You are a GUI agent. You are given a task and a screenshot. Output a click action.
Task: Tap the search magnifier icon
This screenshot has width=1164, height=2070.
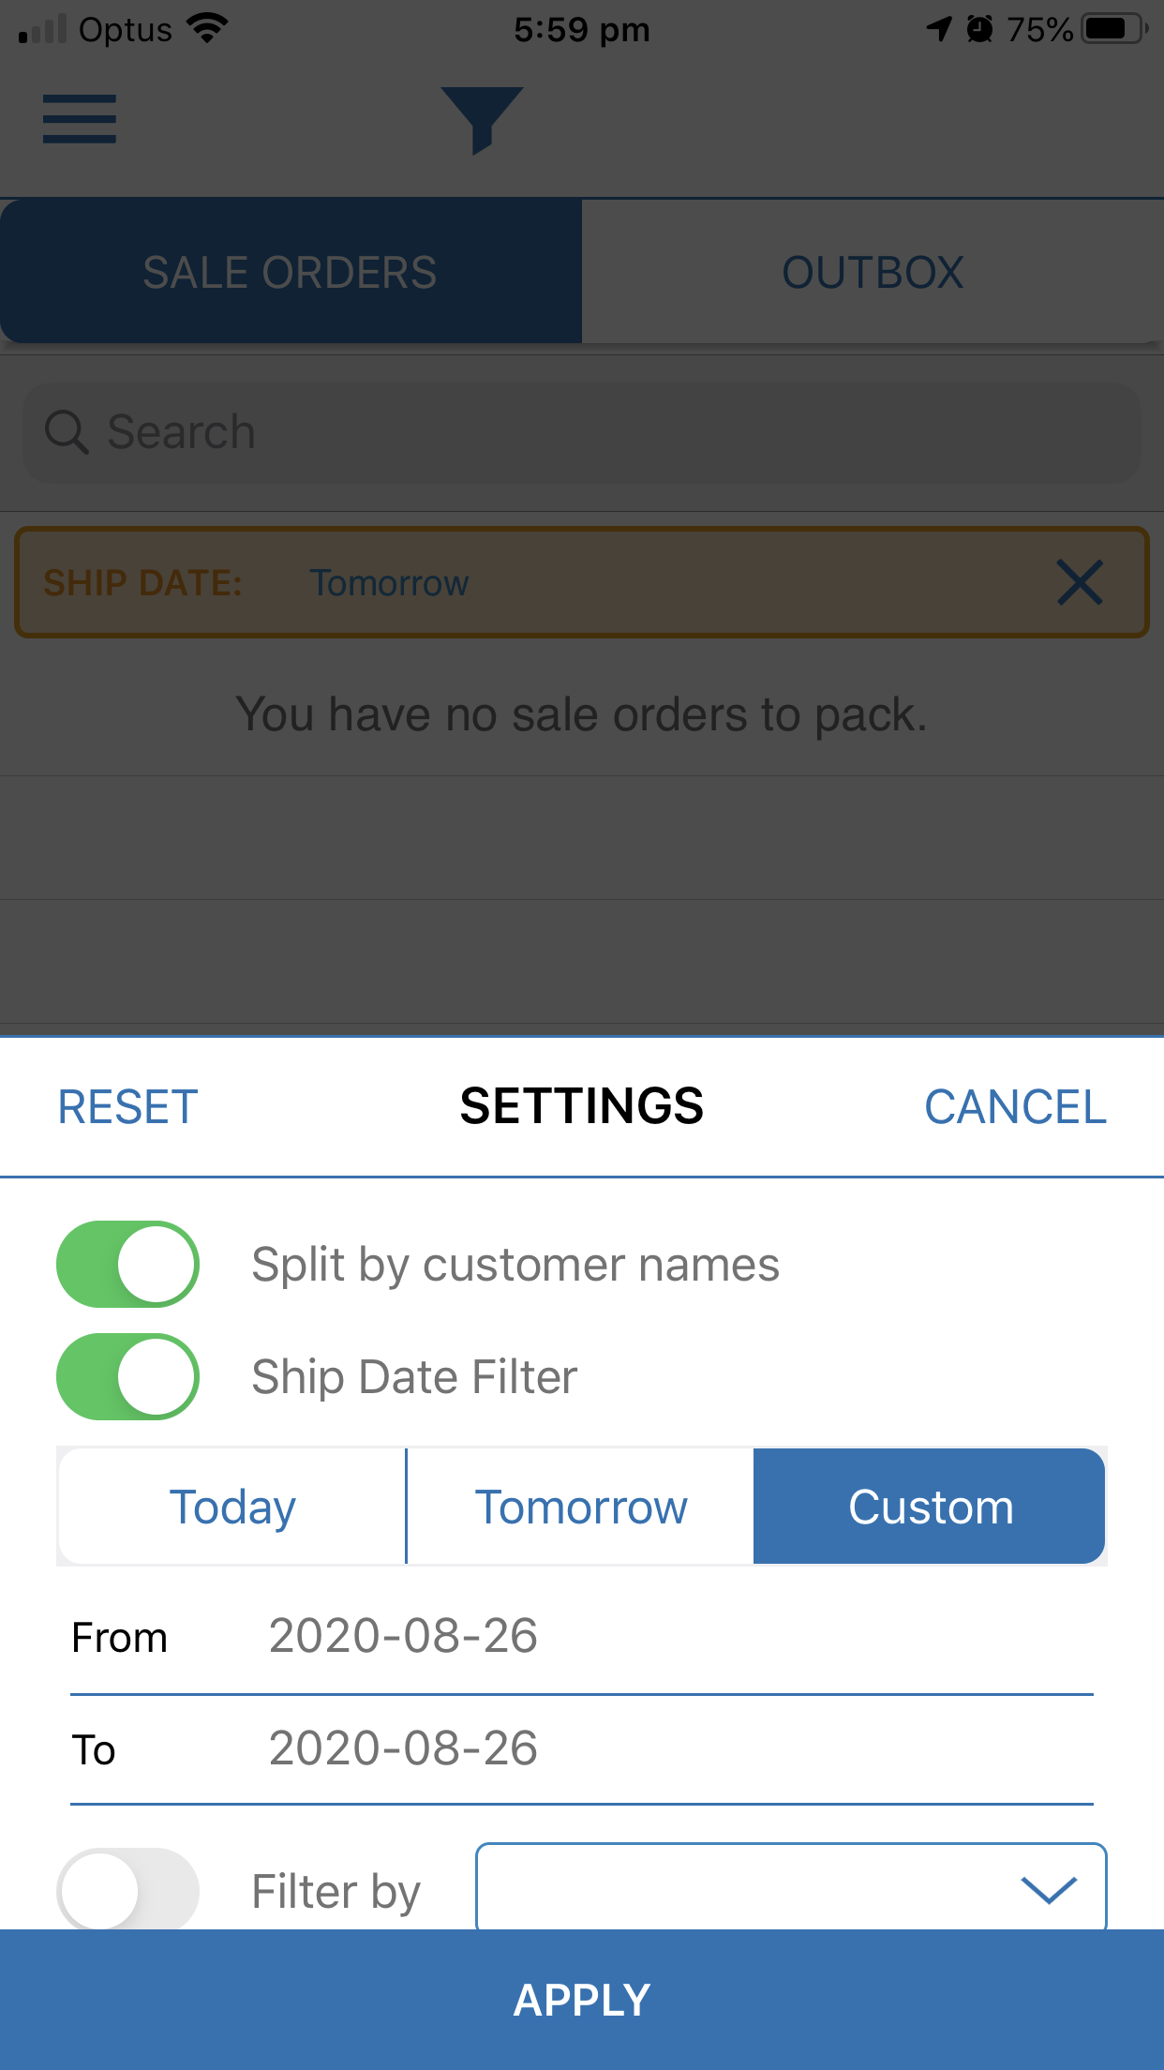[x=67, y=432]
